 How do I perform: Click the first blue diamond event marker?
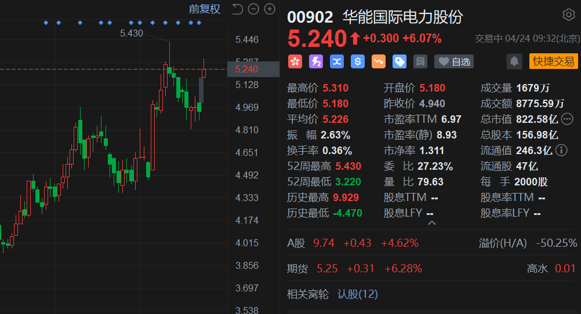(46, 23)
